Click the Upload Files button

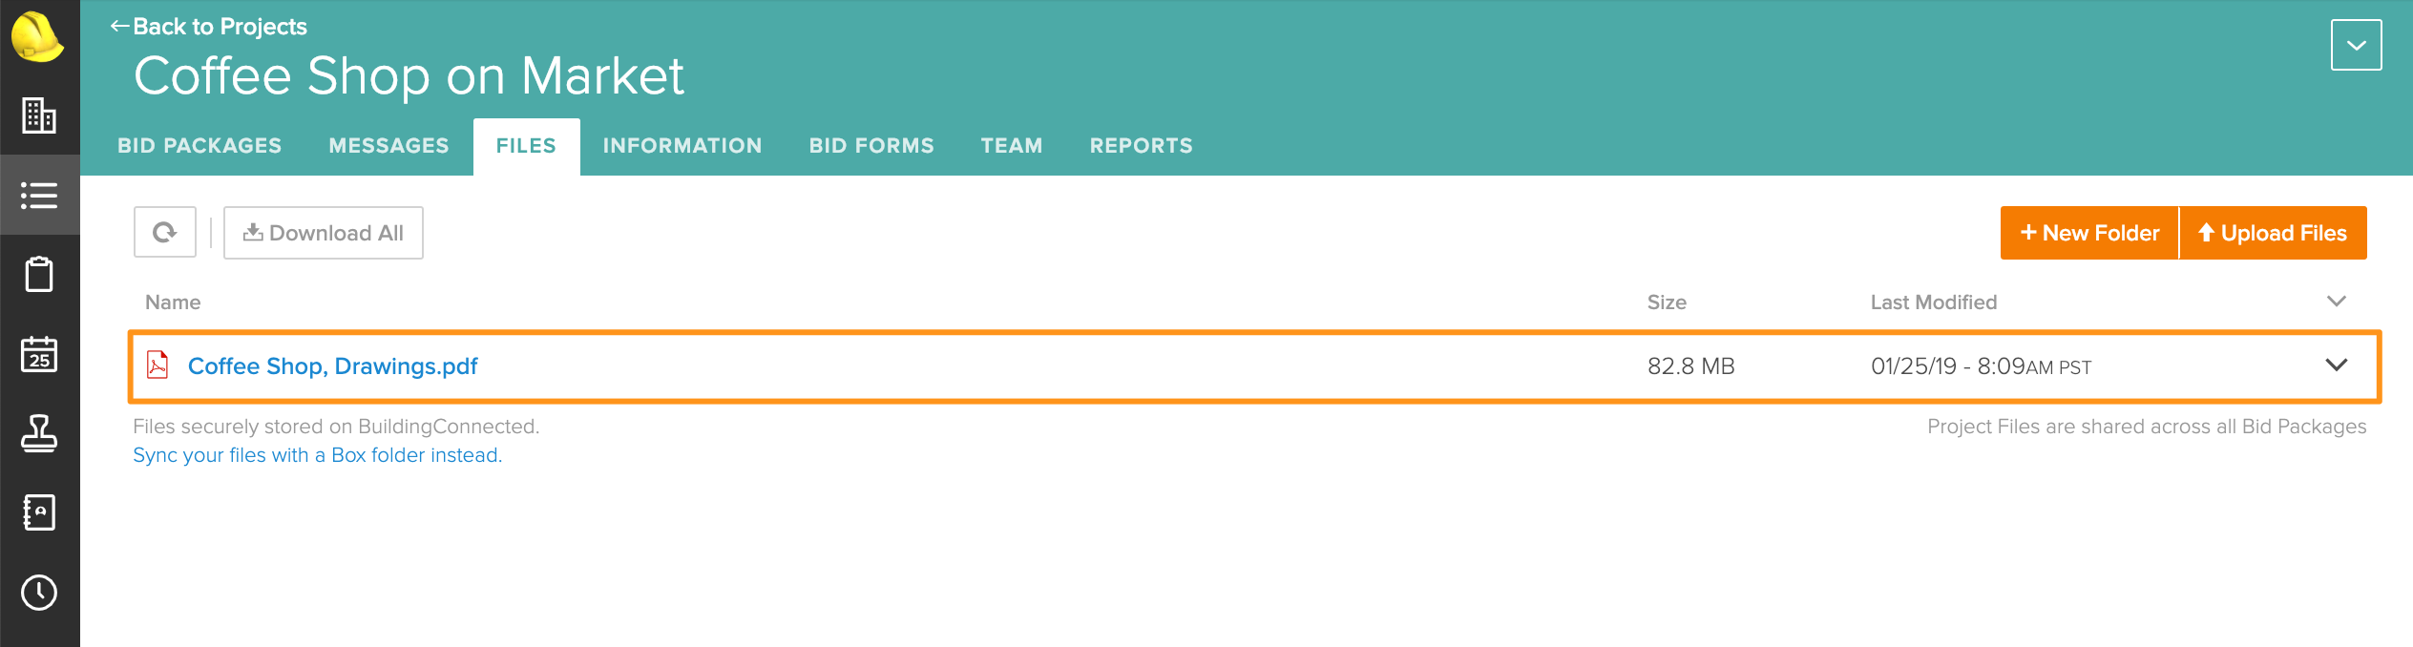point(2273,233)
